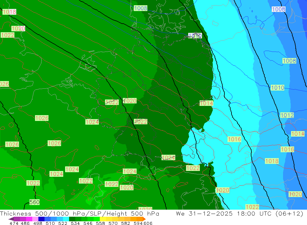Click the date We 31-12-2025 text
Viewport: 307px width, 225px height.
click(x=204, y=213)
